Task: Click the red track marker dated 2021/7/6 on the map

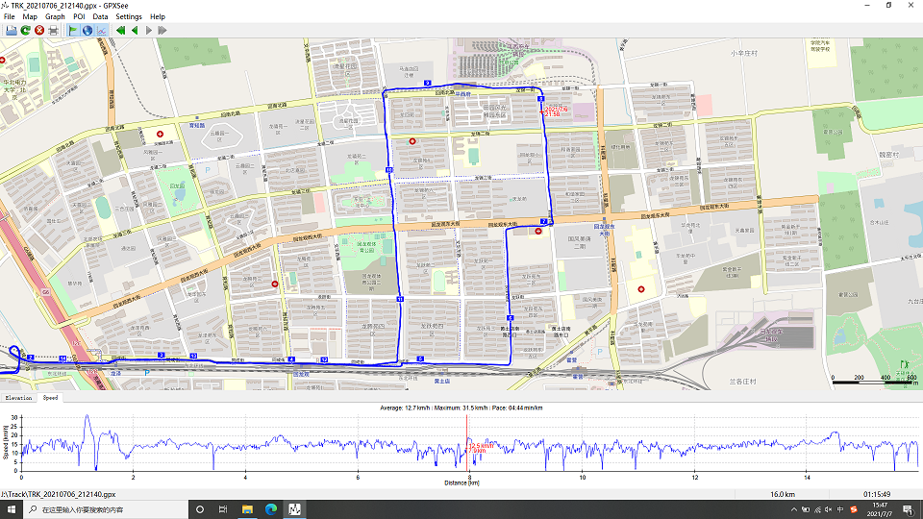Action: pyautogui.click(x=542, y=111)
